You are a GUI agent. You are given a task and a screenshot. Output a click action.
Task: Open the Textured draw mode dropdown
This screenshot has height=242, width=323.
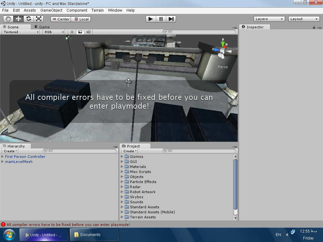tap(21, 32)
